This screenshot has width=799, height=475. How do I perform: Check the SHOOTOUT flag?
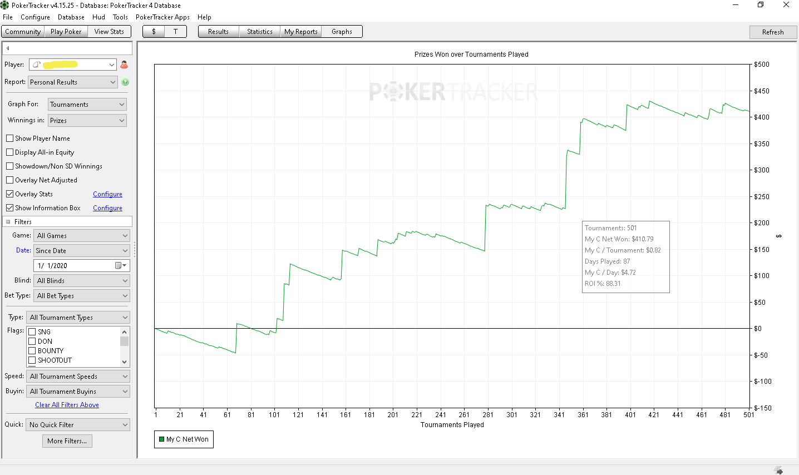(x=32, y=360)
